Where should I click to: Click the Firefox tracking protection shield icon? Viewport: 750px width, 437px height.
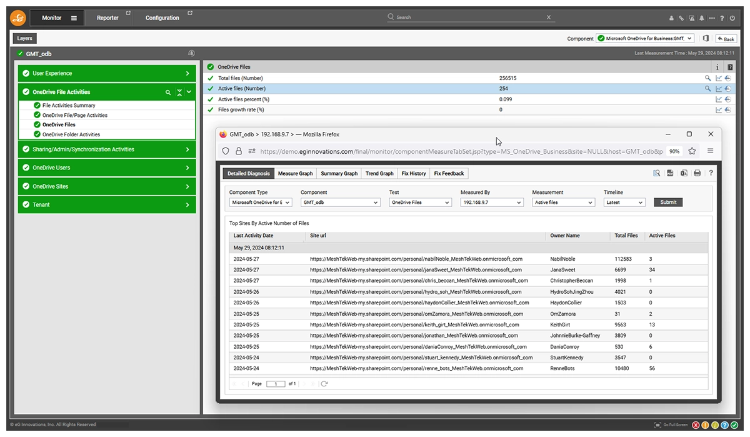[x=226, y=151]
